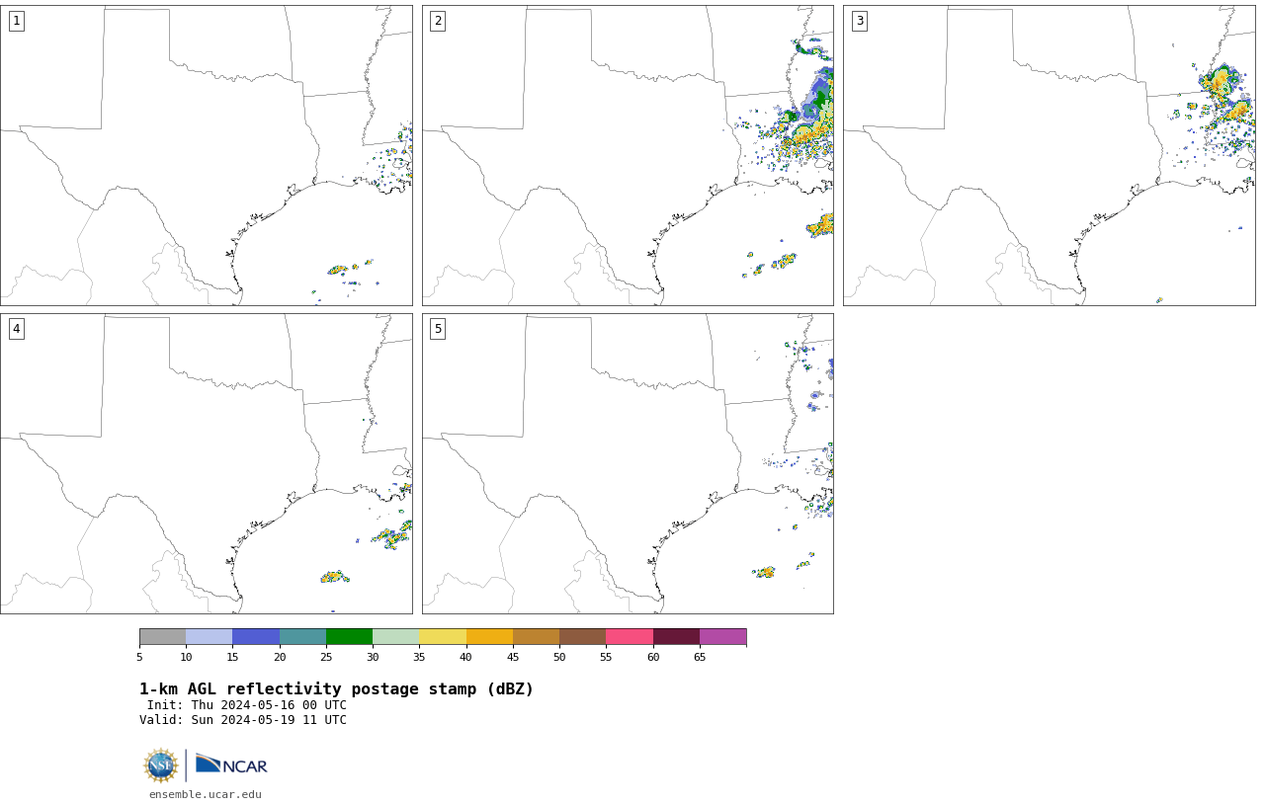The image size is (1265, 805).
Task: Open ensemble member 3 reflectivity map
Action: point(1050,155)
